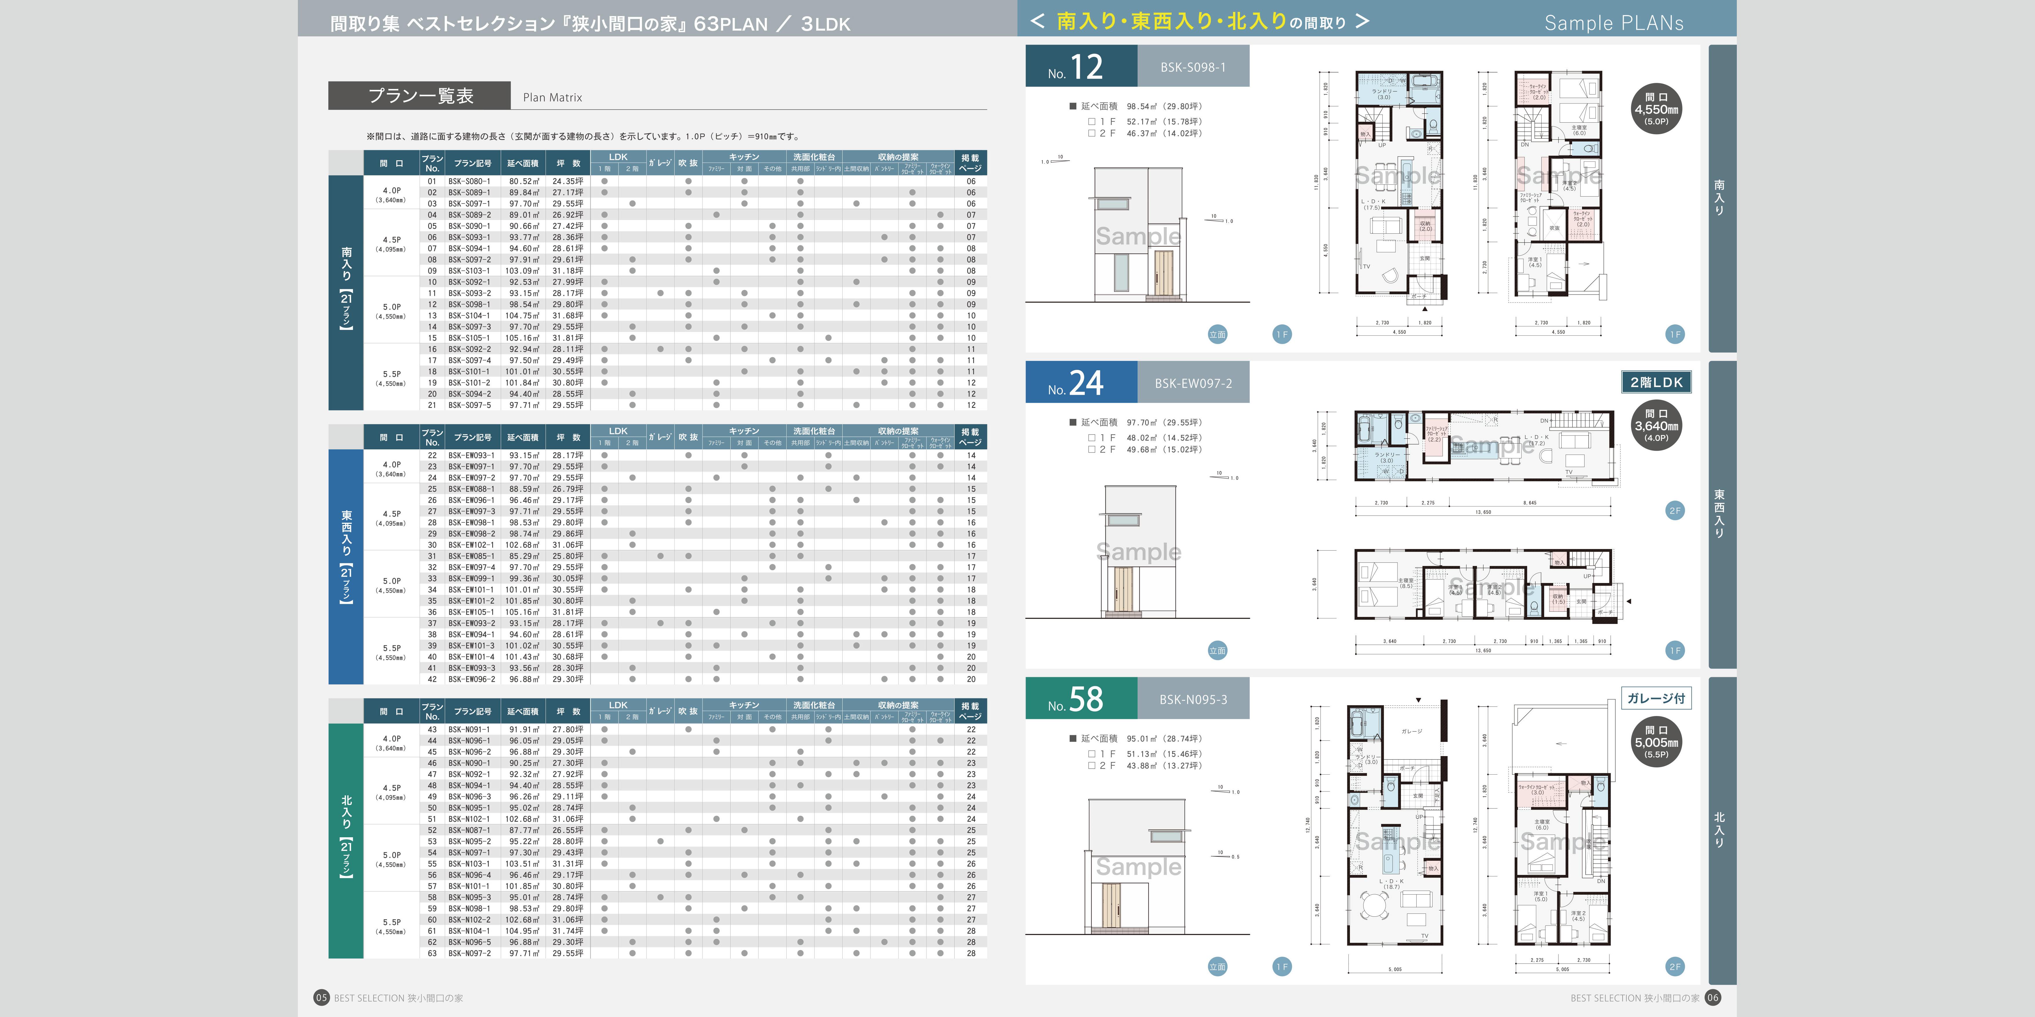Click plan code BSK-S105-1 in the table
The height and width of the screenshot is (1017, 2035).
coord(469,338)
